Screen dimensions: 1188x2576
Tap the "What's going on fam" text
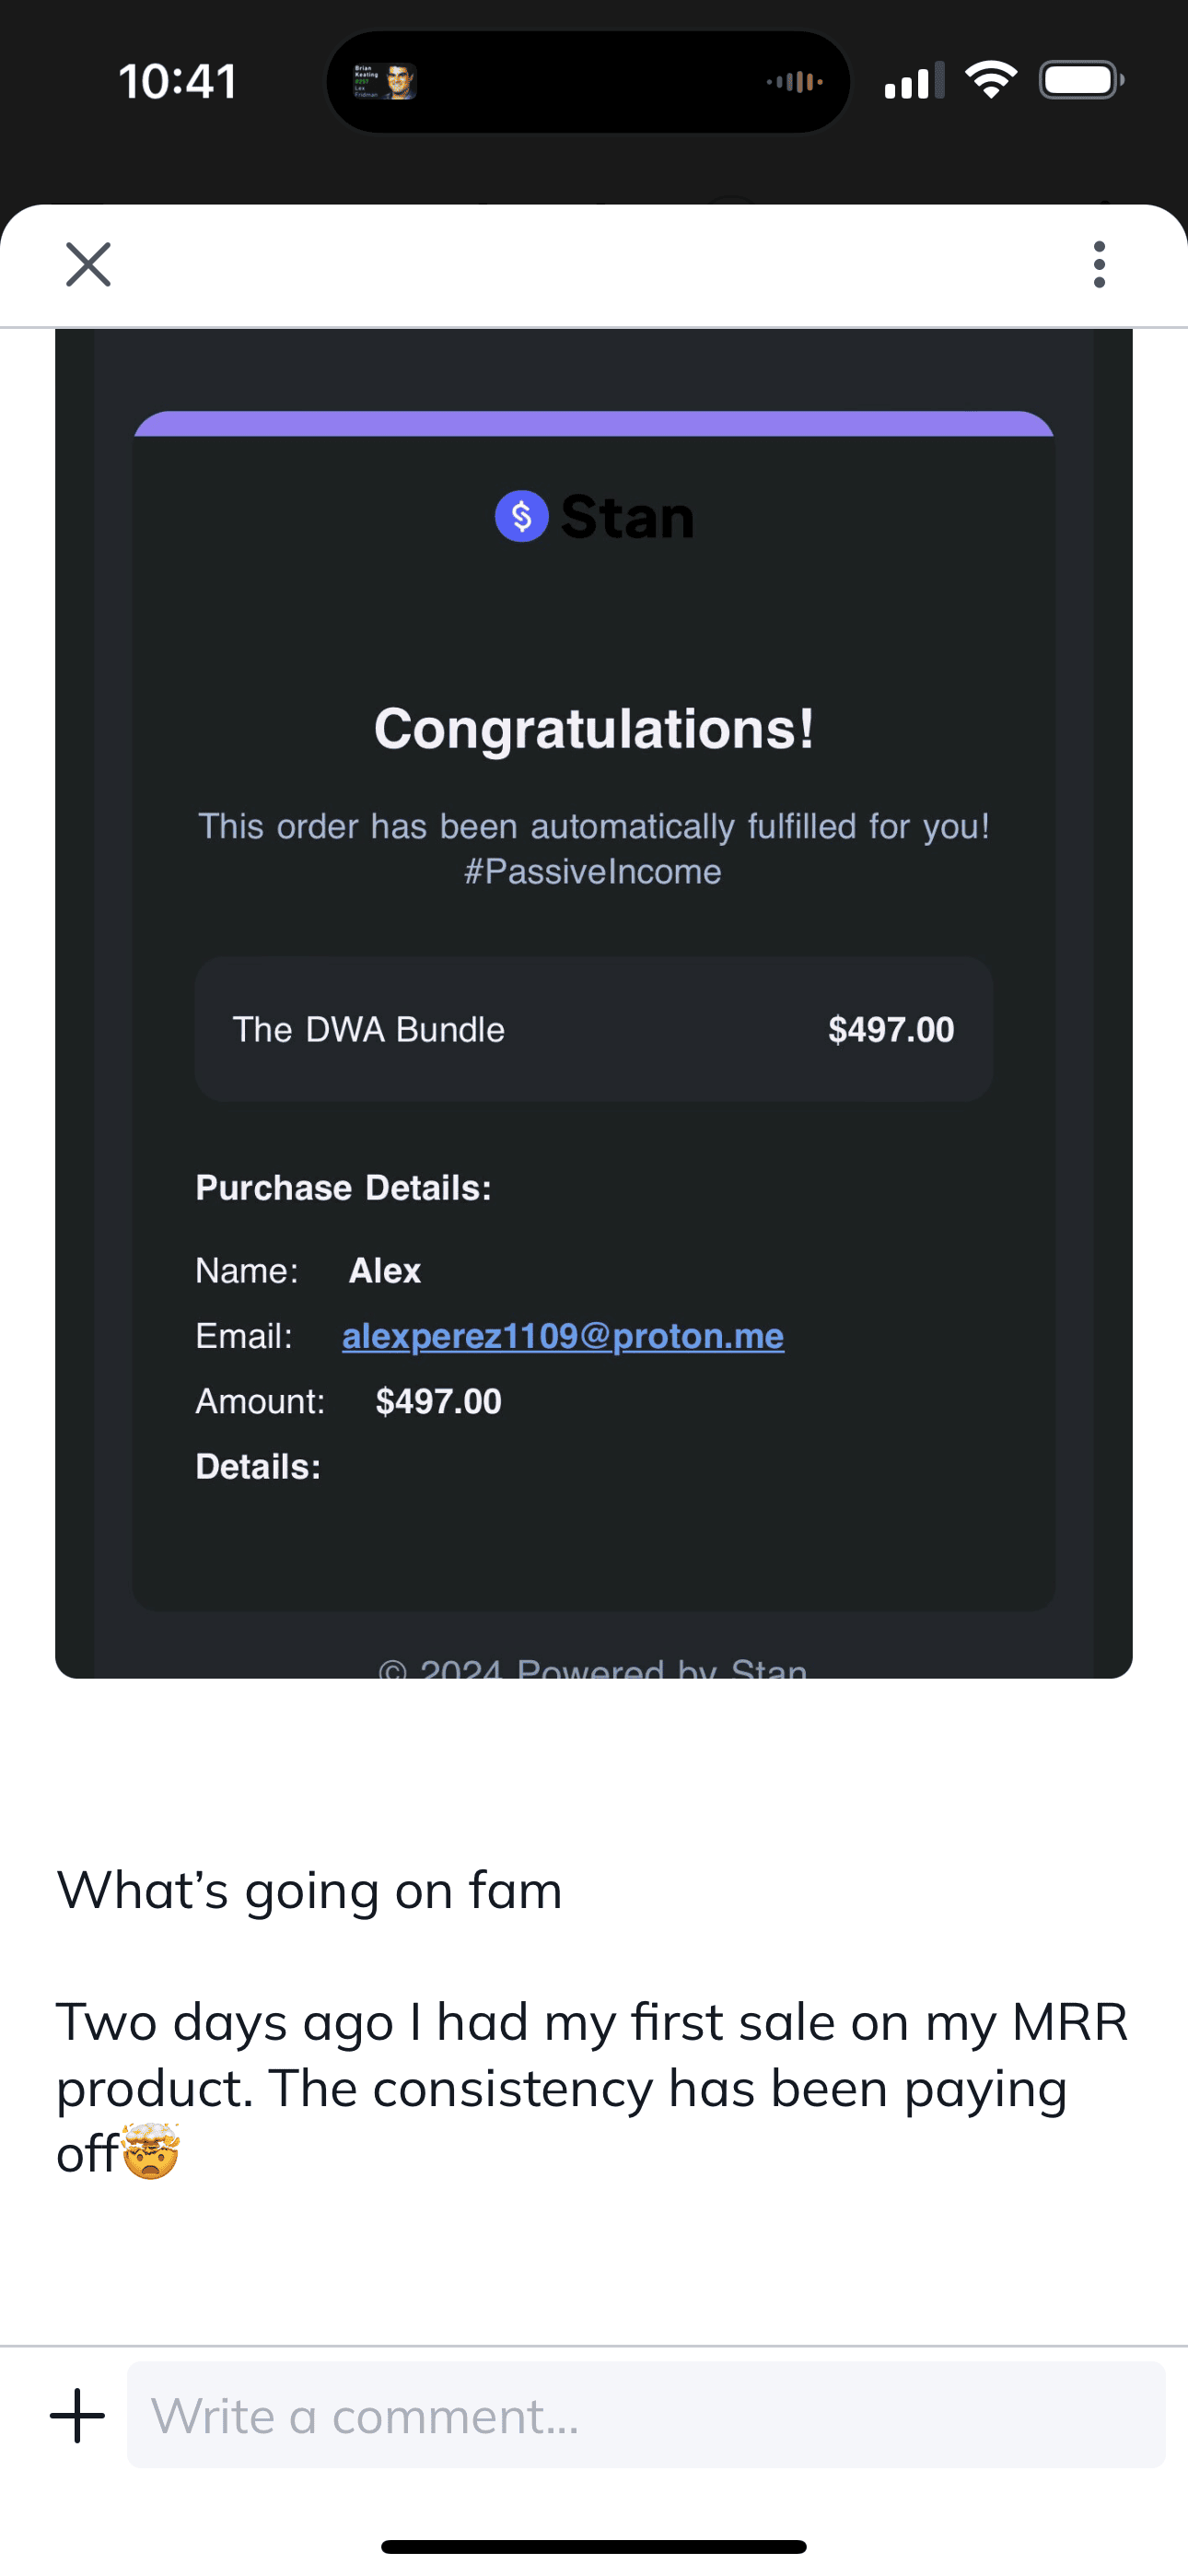point(309,1890)
